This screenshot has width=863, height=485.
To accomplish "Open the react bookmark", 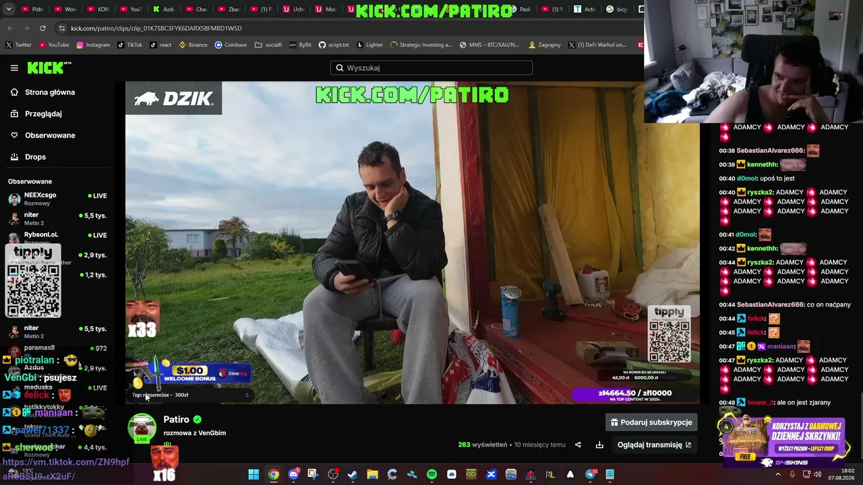I will 160,45.
